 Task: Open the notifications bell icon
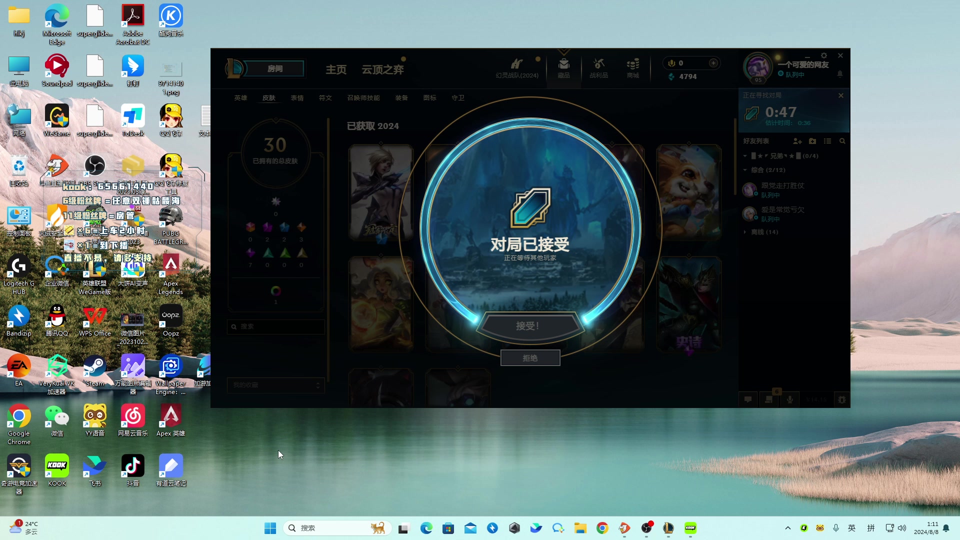point(840,74)
